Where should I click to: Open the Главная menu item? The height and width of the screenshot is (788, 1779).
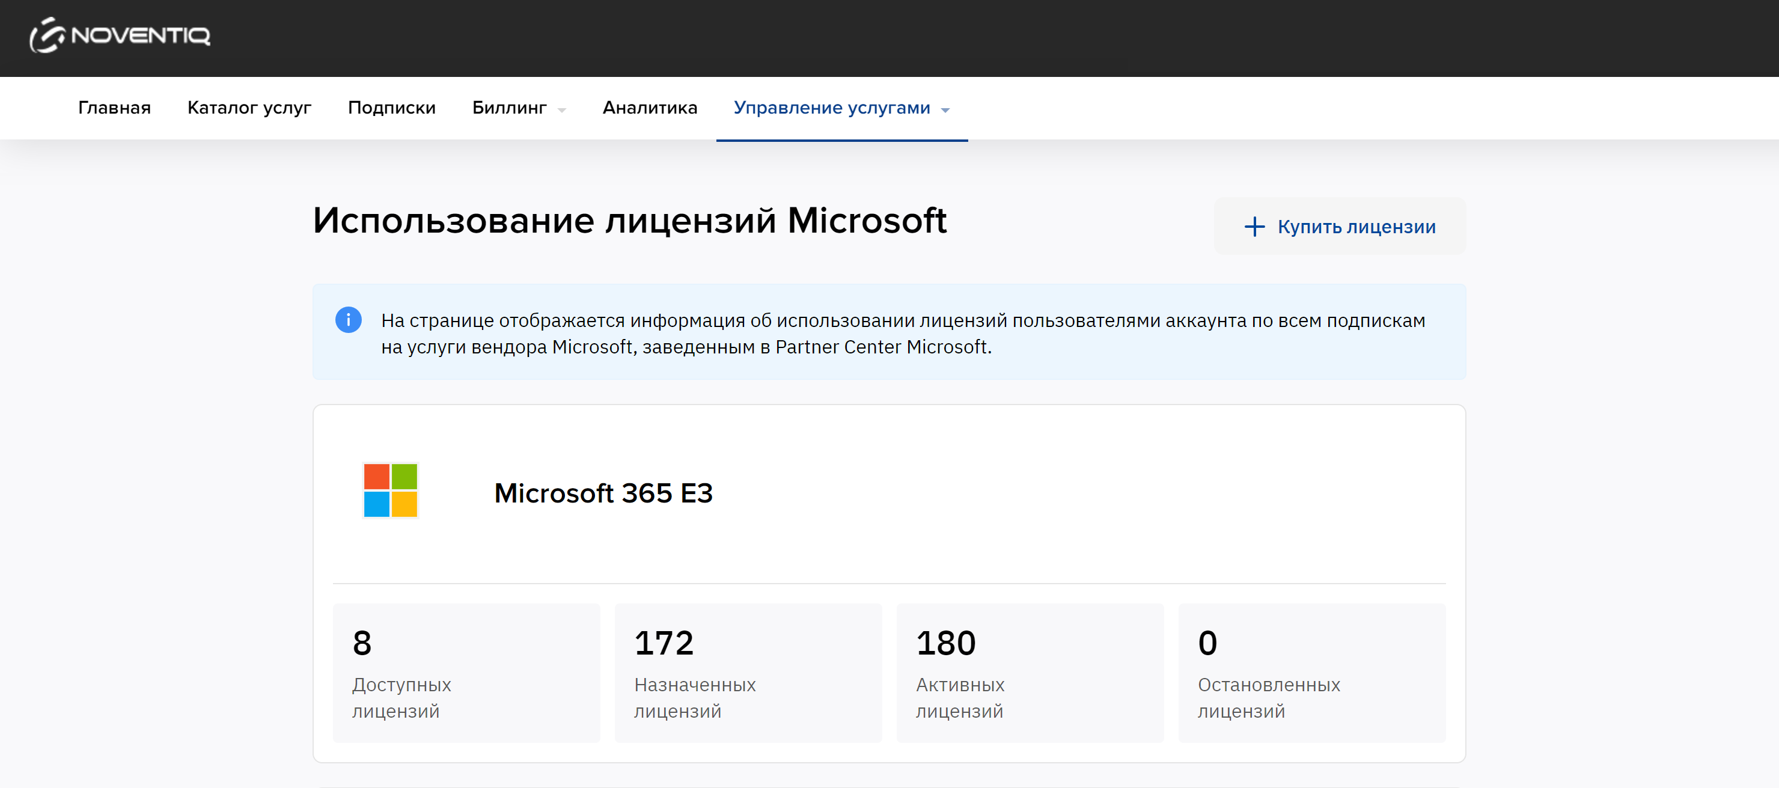[x=114, y=108]
